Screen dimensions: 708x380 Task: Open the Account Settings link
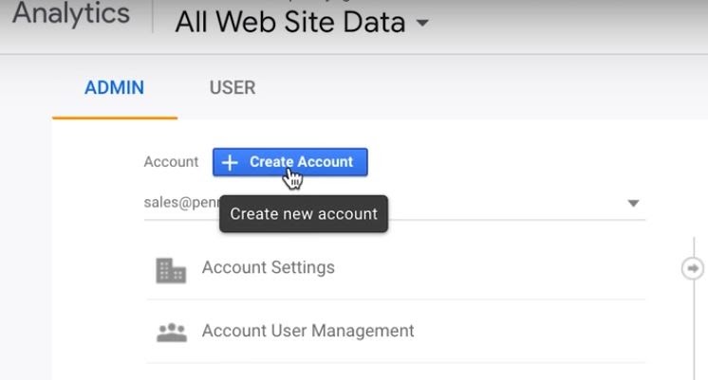[268, 267]
